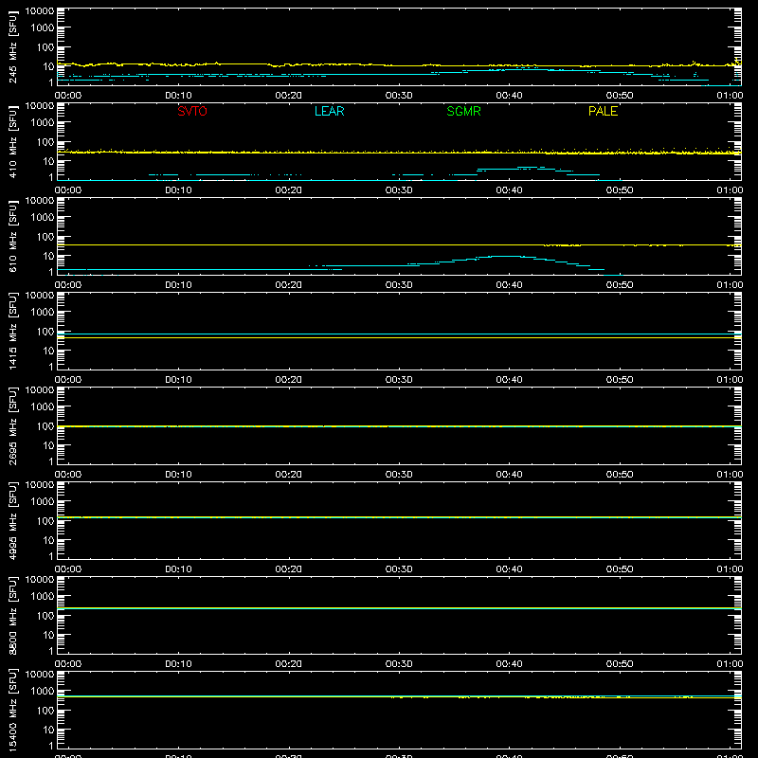This screenshot has width=758, height=758.
Task: Click the 1000 tick on the 2695 MHz axis
Action: tap(43, 406)
